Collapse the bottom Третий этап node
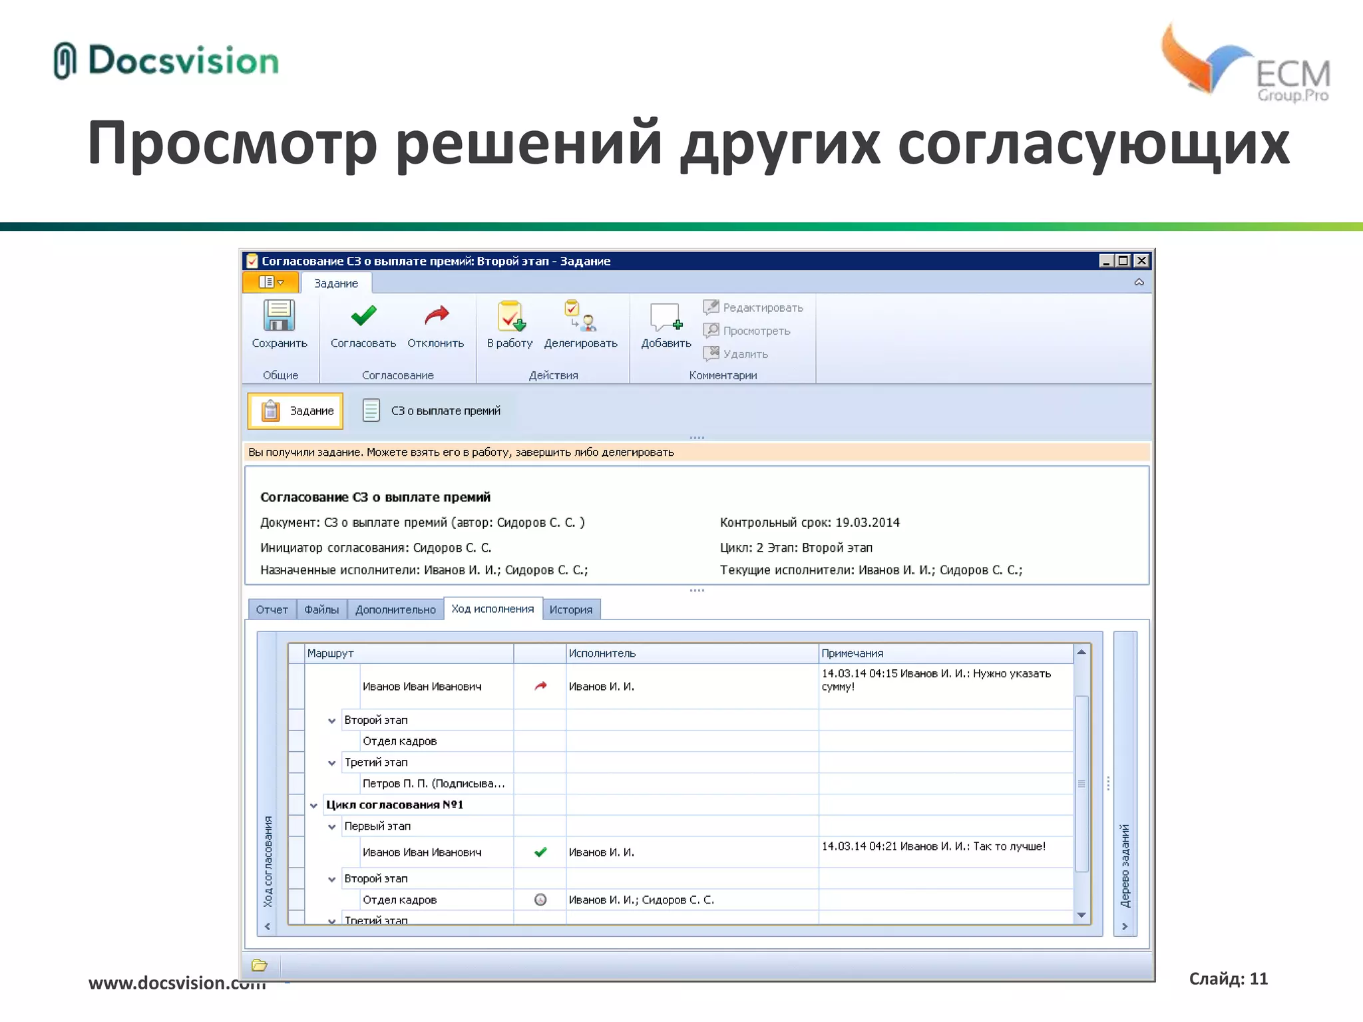 pyautogui.click(x=331, y=921)
